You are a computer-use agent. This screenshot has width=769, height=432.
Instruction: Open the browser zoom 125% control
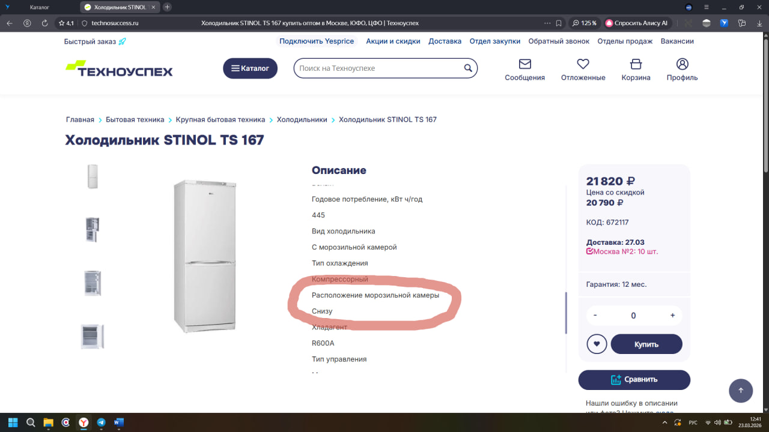point(584,23)
